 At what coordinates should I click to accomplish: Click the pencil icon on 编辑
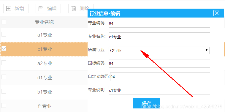[41, 9]
